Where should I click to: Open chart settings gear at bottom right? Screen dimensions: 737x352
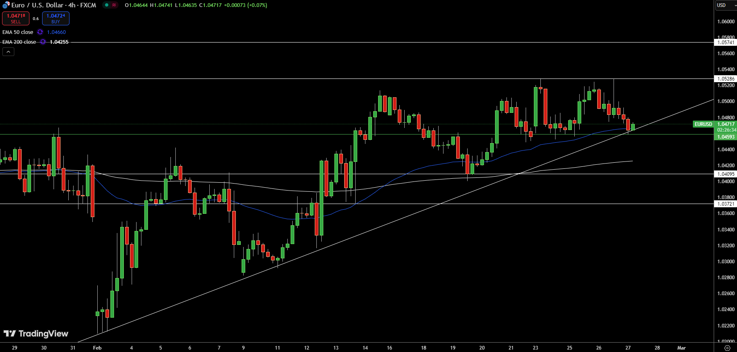(x=727, y=348)
